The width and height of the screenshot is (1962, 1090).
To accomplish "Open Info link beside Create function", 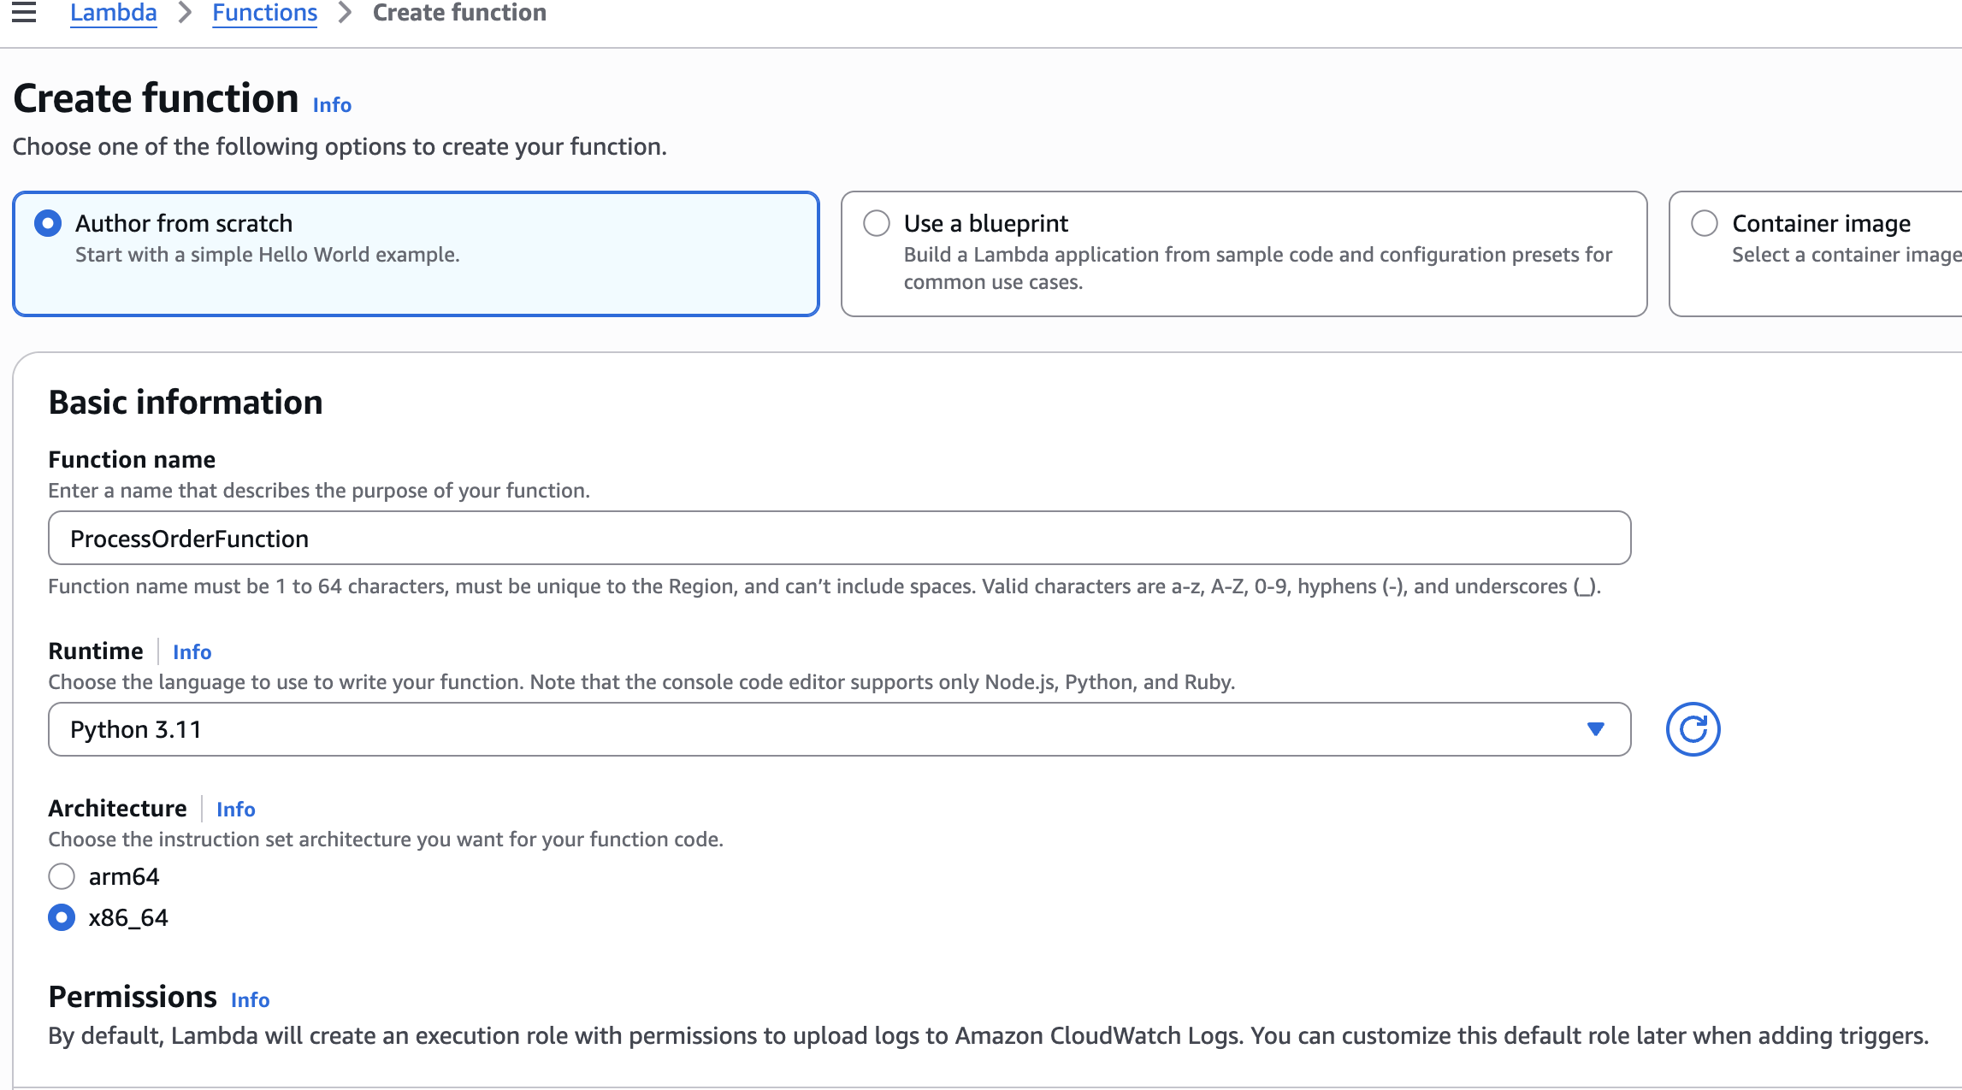I will click(332, 105).
